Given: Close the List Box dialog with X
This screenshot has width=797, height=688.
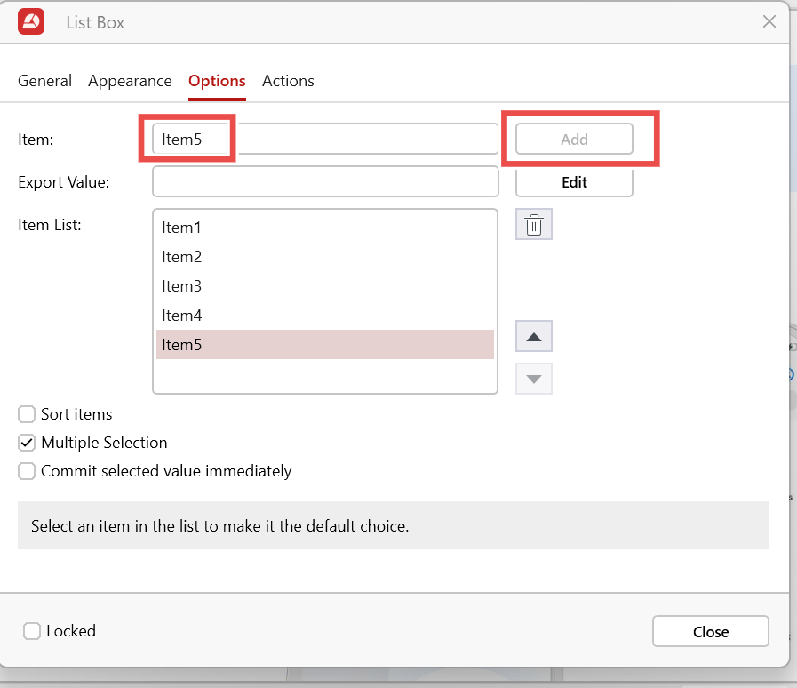Looking at the screenshot, I should click(x=769, y=22).
